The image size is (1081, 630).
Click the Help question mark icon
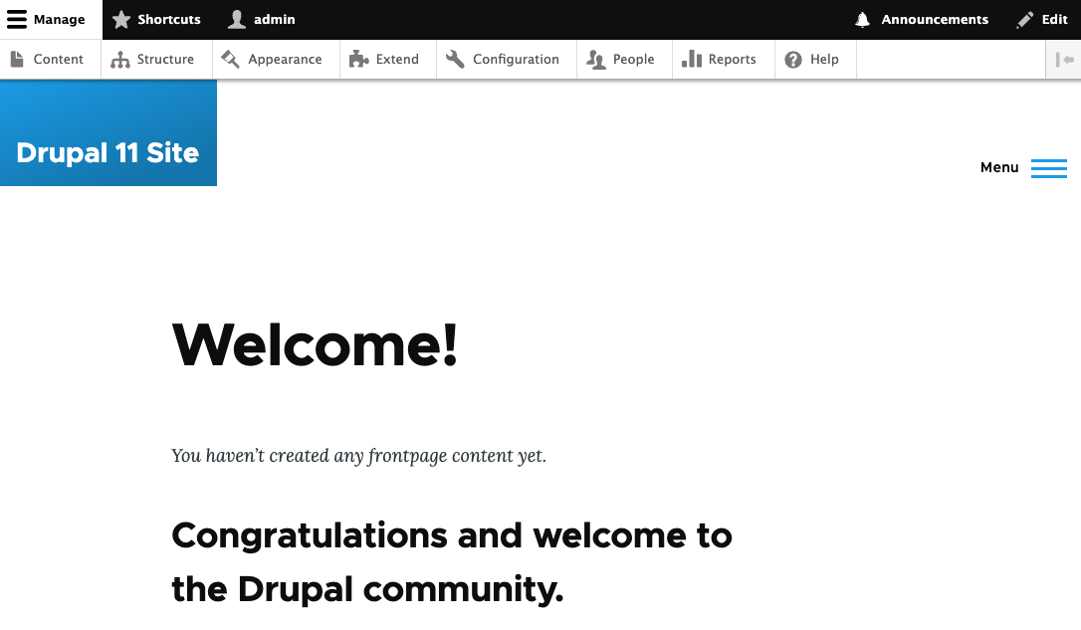(x=793, y=60)
